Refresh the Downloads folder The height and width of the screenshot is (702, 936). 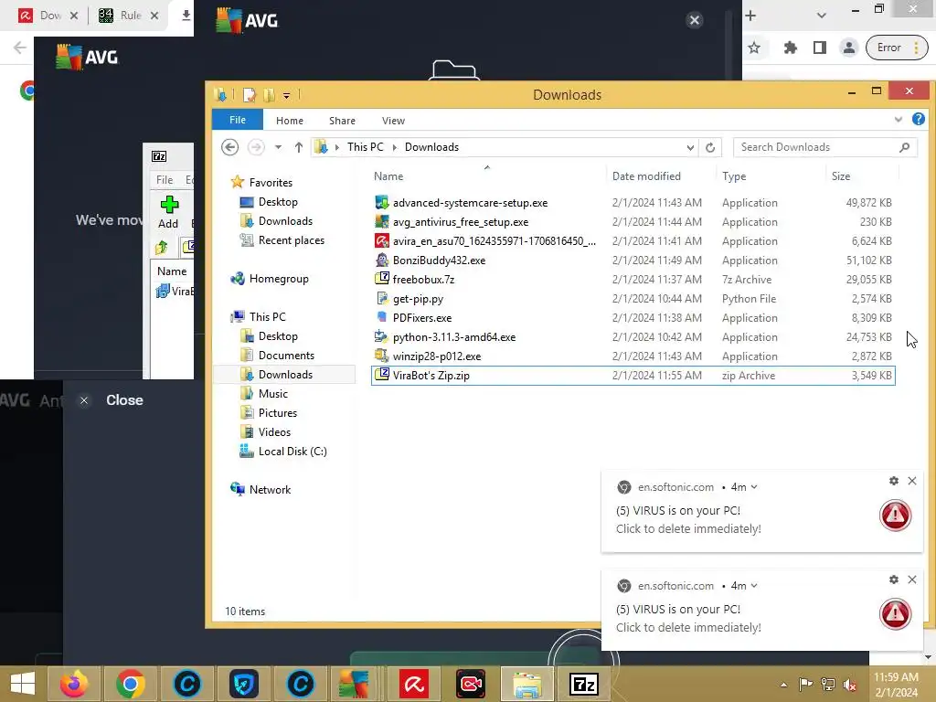[x=709, y=147]
